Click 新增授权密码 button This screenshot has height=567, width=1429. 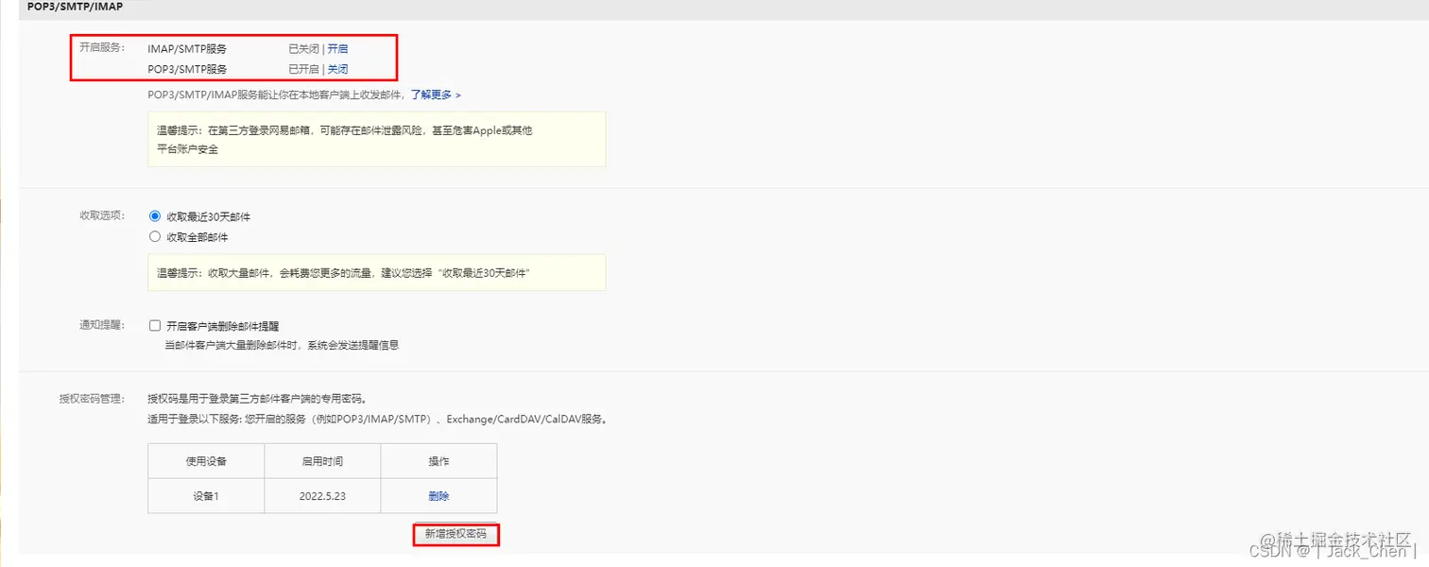(456, 535)
